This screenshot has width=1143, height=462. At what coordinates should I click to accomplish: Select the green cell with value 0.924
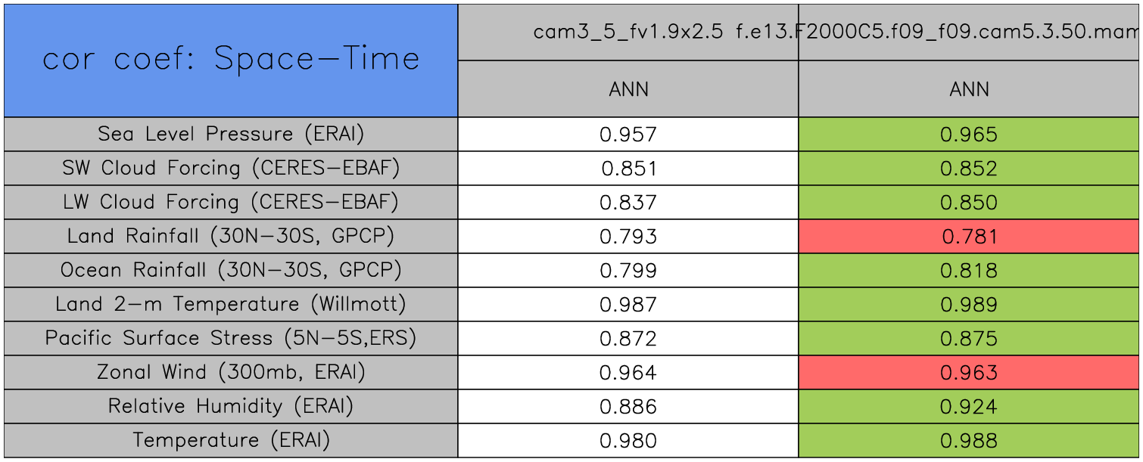click(969, 407)
